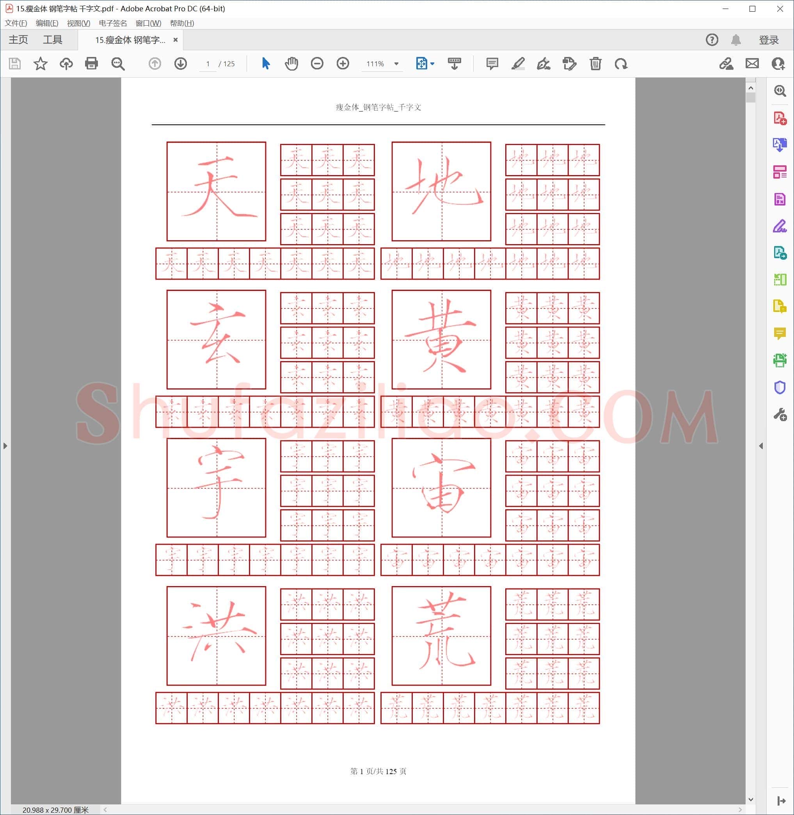This screenshot has width=794, height=815.
Task: Open the share link icon
Action: [726, 64]
